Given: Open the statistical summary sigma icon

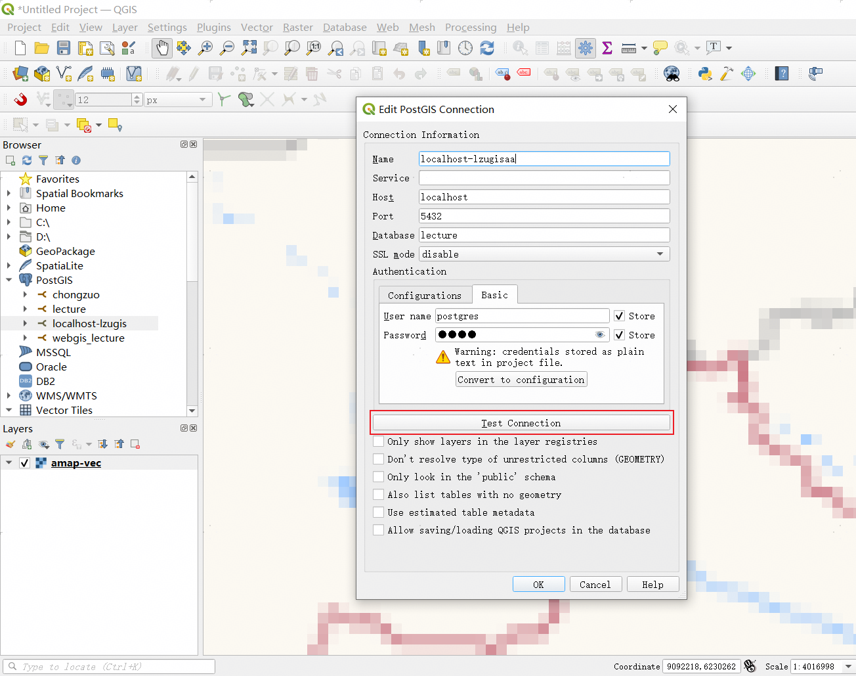Looking at the screenshot, I should point(607,48).
